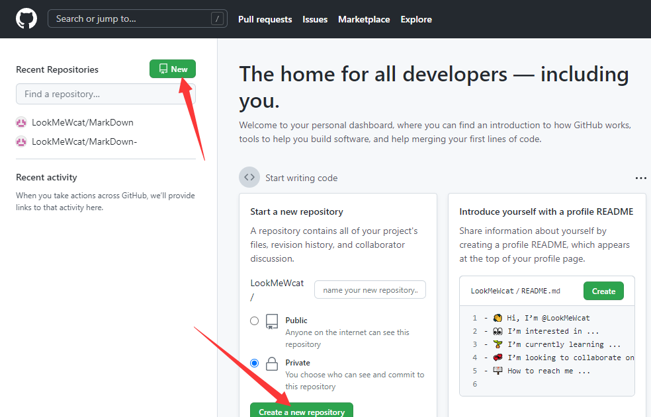Click the Recent Repositories heading

coord(58,69)
